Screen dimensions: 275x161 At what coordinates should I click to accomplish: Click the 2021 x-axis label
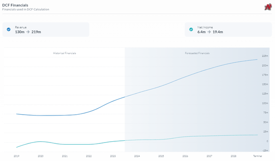coord(65,156)
